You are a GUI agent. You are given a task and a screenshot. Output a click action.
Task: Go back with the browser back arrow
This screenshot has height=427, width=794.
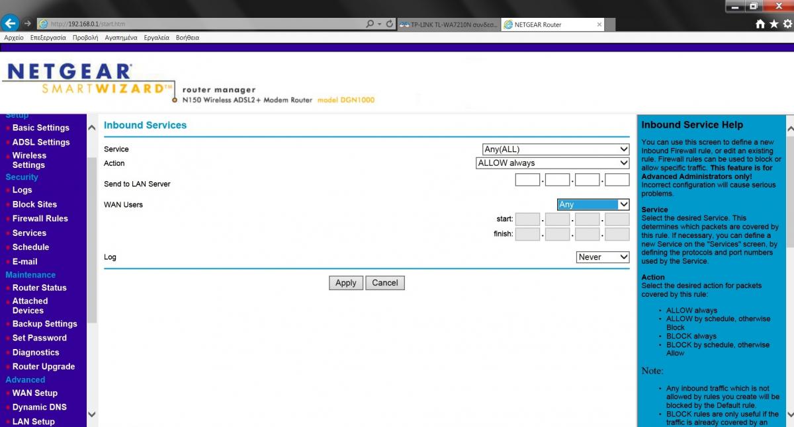click(x=10, y=24)
